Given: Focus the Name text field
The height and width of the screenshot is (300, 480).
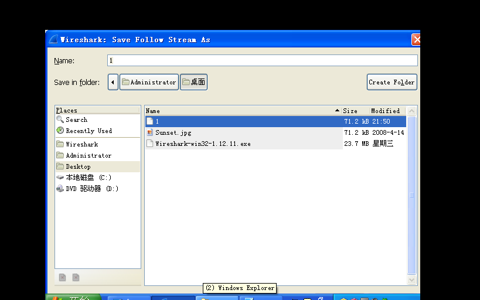Looking at the screenshot, I should (263, 60).
